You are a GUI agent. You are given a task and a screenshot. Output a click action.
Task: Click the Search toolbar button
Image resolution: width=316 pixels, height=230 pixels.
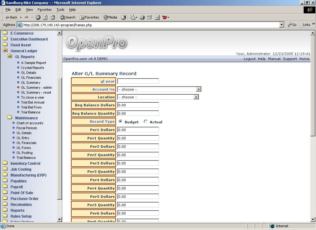point(68,17)
